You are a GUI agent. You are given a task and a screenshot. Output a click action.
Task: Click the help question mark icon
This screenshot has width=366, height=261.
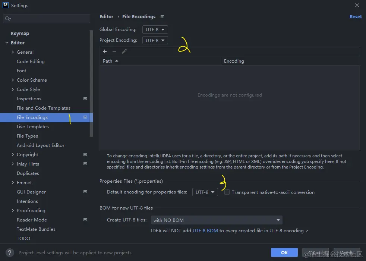10,252
